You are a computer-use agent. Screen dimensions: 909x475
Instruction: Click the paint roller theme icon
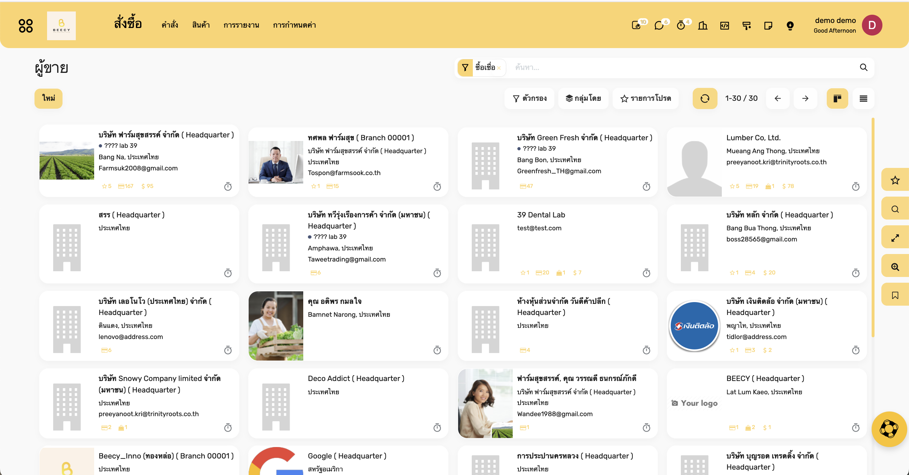(x=747, y=25)
